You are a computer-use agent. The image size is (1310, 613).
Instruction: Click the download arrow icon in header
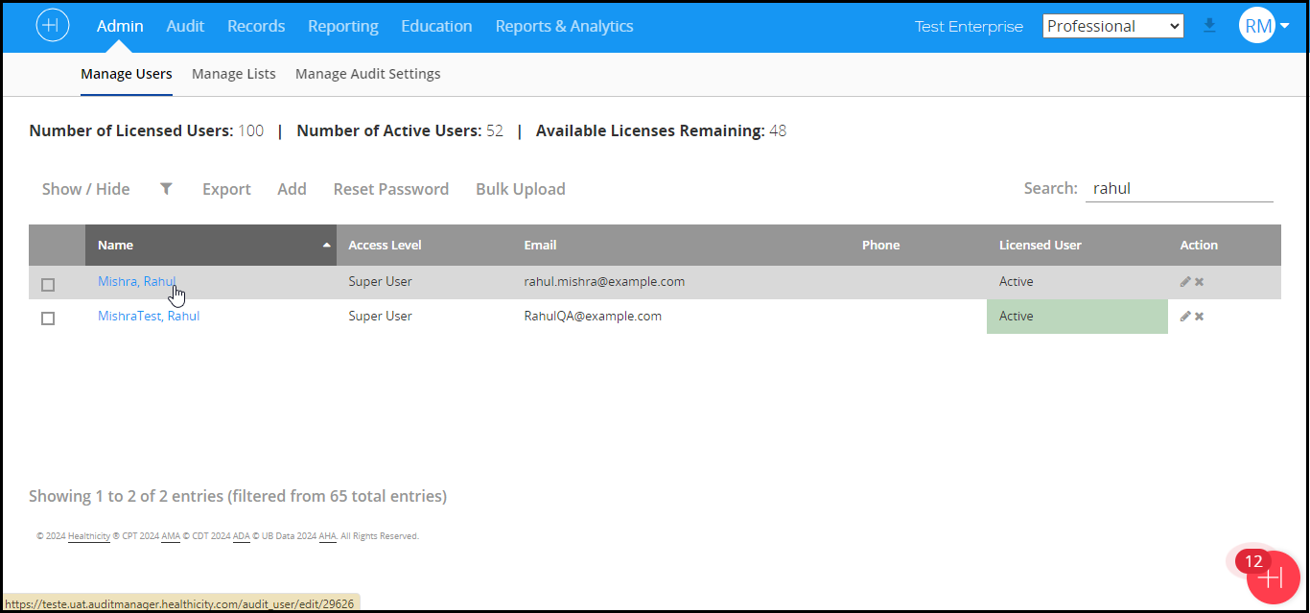1209,26
